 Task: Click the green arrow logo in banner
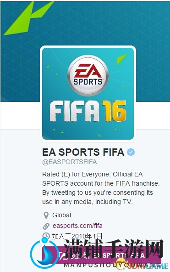click(x=28, y=18)
